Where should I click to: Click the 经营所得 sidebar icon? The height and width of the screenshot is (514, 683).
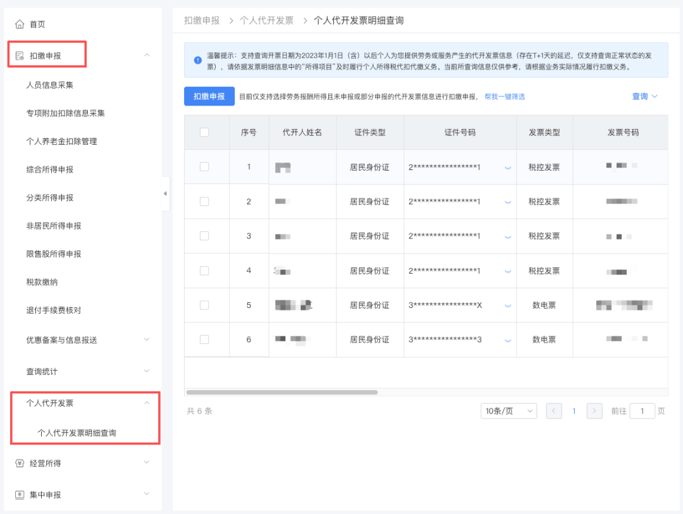coord(20,463)
